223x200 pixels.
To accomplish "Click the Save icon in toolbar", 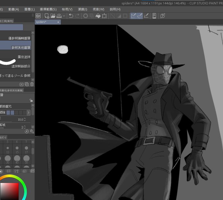I will (59, 16).
